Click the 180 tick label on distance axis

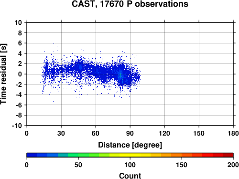tap(233, 133)
